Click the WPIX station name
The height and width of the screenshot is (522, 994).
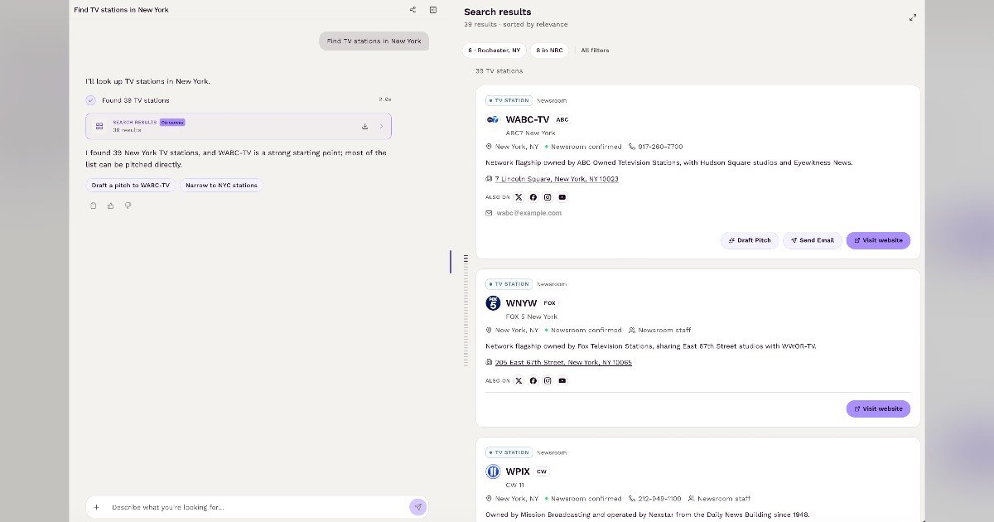click(518, 471)
